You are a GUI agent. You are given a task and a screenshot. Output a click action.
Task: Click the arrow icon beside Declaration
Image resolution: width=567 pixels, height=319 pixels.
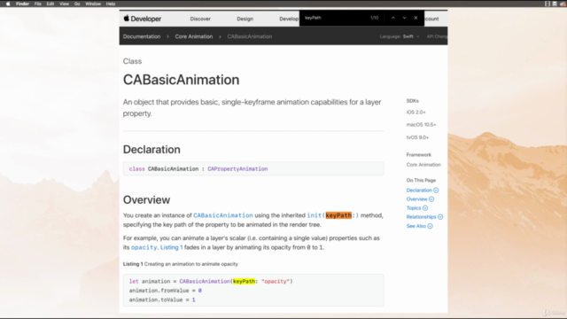(436, 191)
